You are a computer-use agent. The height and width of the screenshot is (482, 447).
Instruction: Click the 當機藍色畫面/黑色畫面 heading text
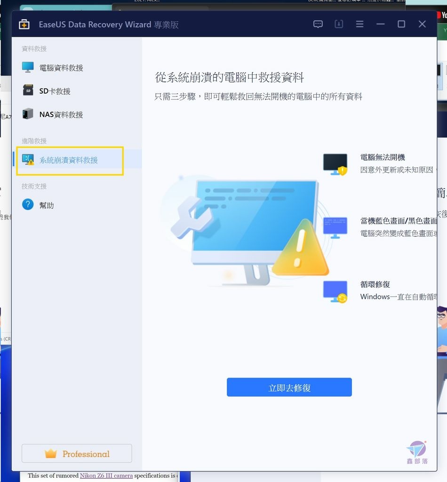coord(399,221)
